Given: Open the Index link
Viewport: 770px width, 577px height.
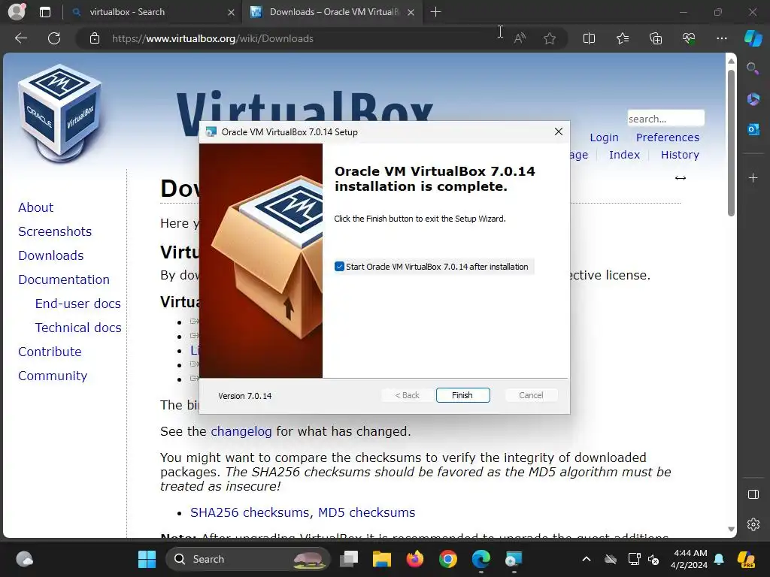Looking at the screenshot, I should (624, 155).
